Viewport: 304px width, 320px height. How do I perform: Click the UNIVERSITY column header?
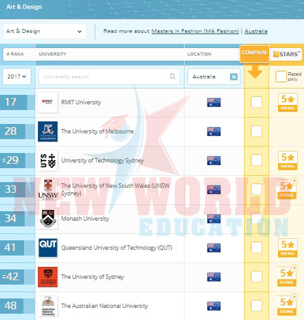click(x=52, y=54)
